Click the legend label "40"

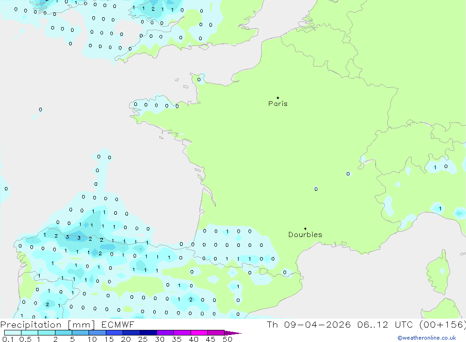(194, 339)
